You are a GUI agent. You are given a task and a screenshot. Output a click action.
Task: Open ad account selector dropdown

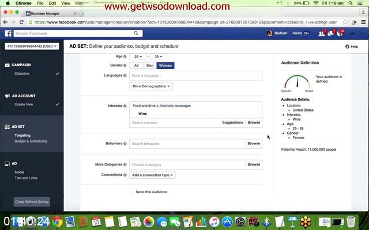tap(32, 46)
